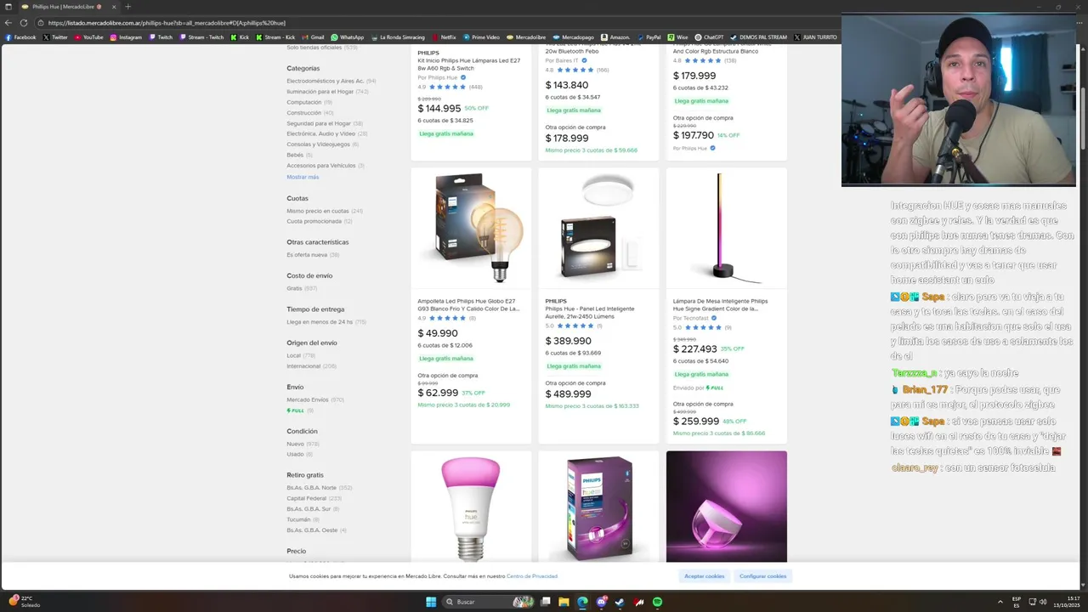Viewport: 1088px width, 612px height.
Task: Open the Stream - Twitch bookmark
Action: point(201,37)
